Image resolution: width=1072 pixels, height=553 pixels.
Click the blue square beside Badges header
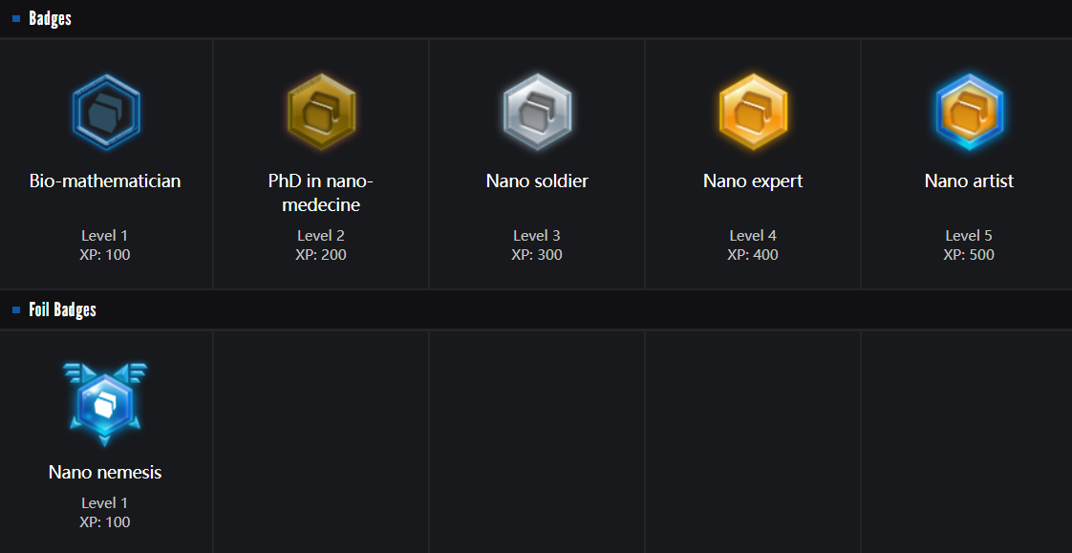pyautogui.click(x=16, y=18)
